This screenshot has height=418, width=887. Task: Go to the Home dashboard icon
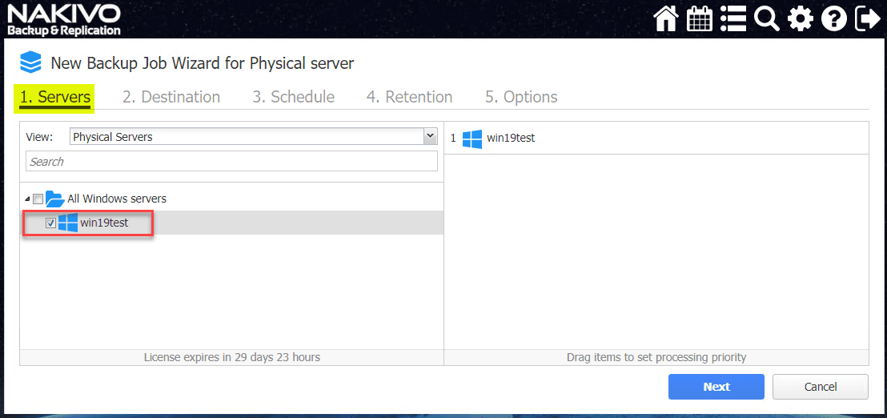click(666, 19)
